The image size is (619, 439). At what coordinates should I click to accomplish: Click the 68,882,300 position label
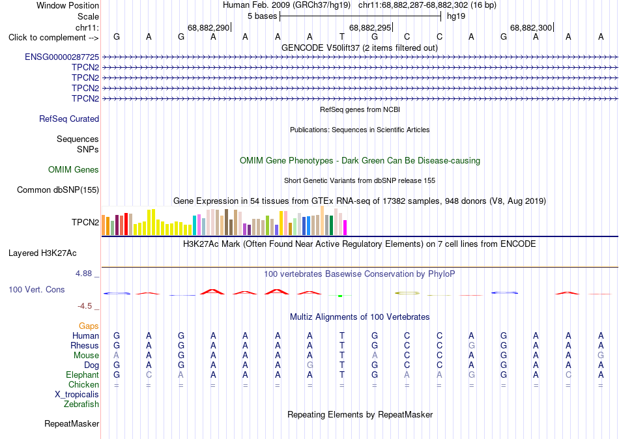[x=531, y=27]
